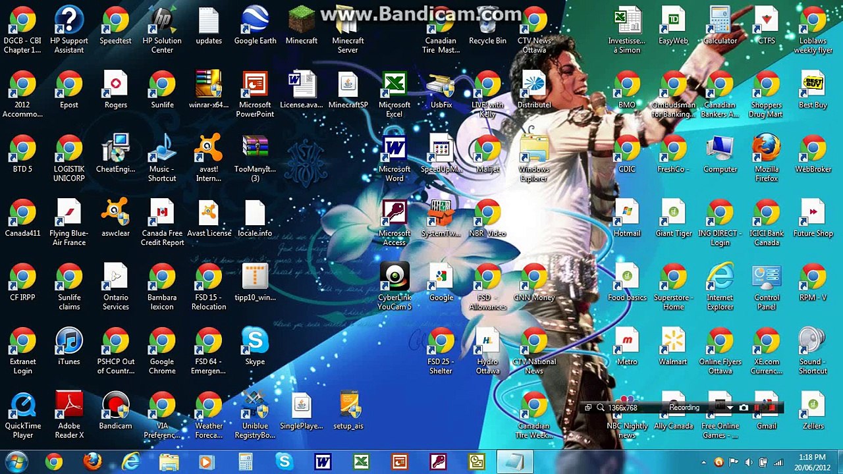The height and width of the screenshot is (474, 843).
Task: Open the Speedtest Chrome shortcut
Action: pyautogui.click(x=115, y=26)
